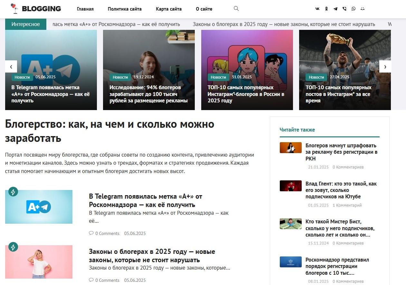Click the 05.06.2025 date under Telegram list article
Image resolution: width=406 pixels, height=285 pixels.
point(135,233)
